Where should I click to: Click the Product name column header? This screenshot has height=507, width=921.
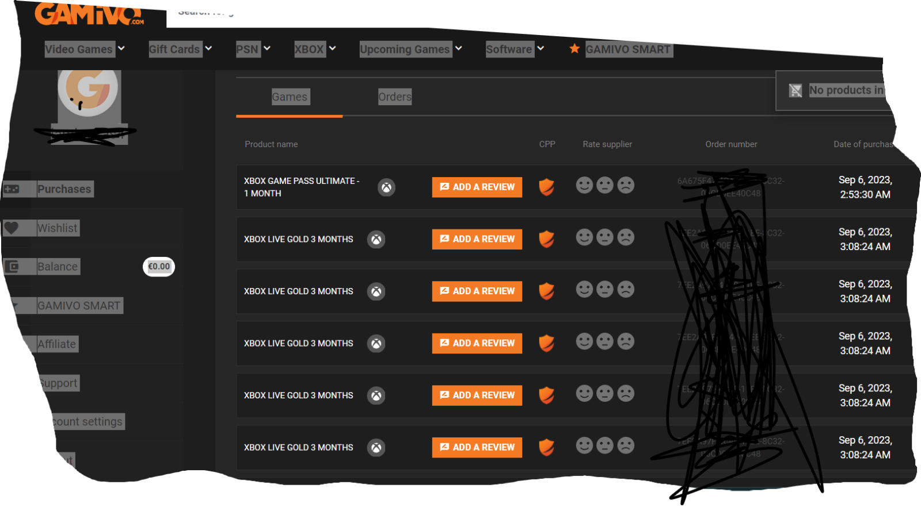point(271,144)
